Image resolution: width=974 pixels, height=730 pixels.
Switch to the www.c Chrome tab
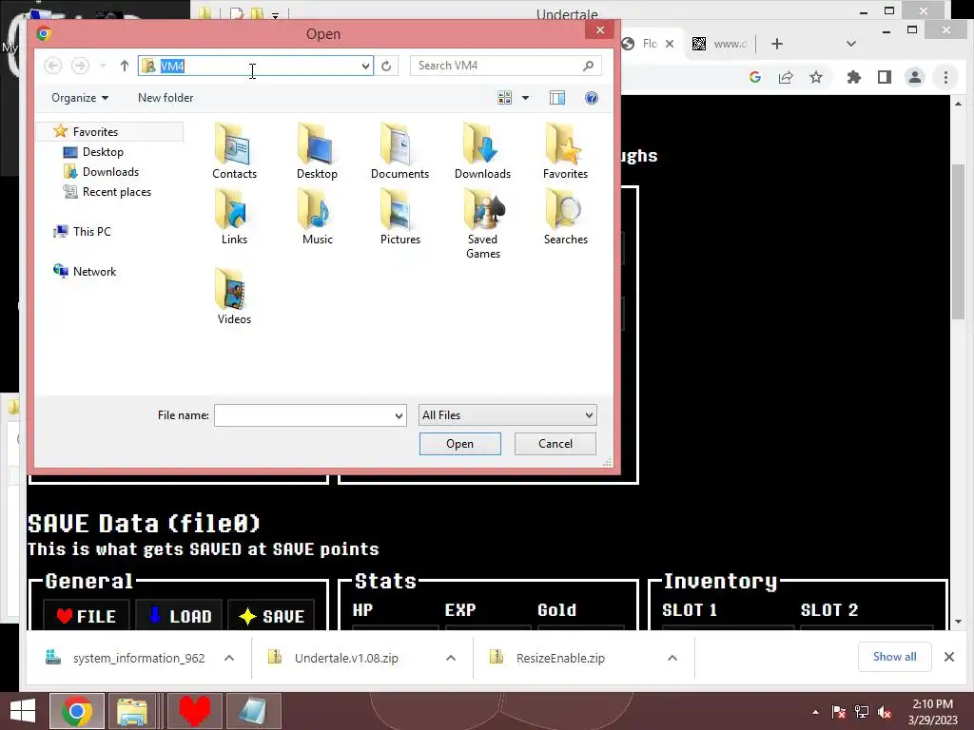[x=721, y=44]
